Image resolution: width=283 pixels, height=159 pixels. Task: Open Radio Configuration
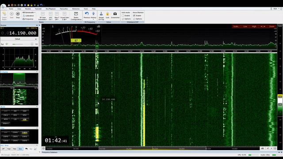76,16
